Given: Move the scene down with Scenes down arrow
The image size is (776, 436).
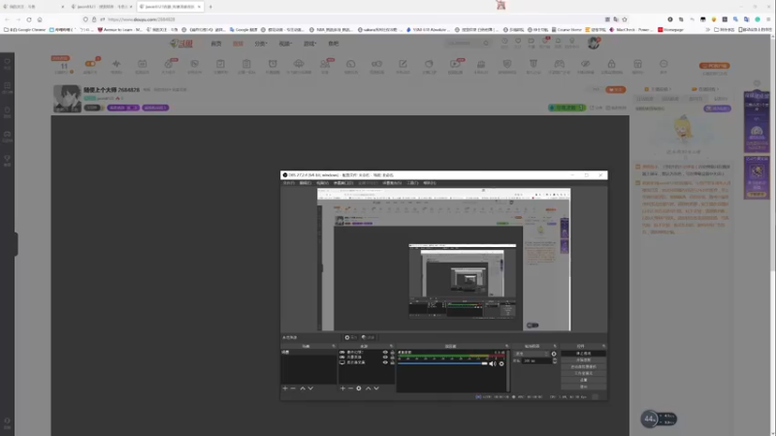Looking at the screenshot, I should coord(310,389).
